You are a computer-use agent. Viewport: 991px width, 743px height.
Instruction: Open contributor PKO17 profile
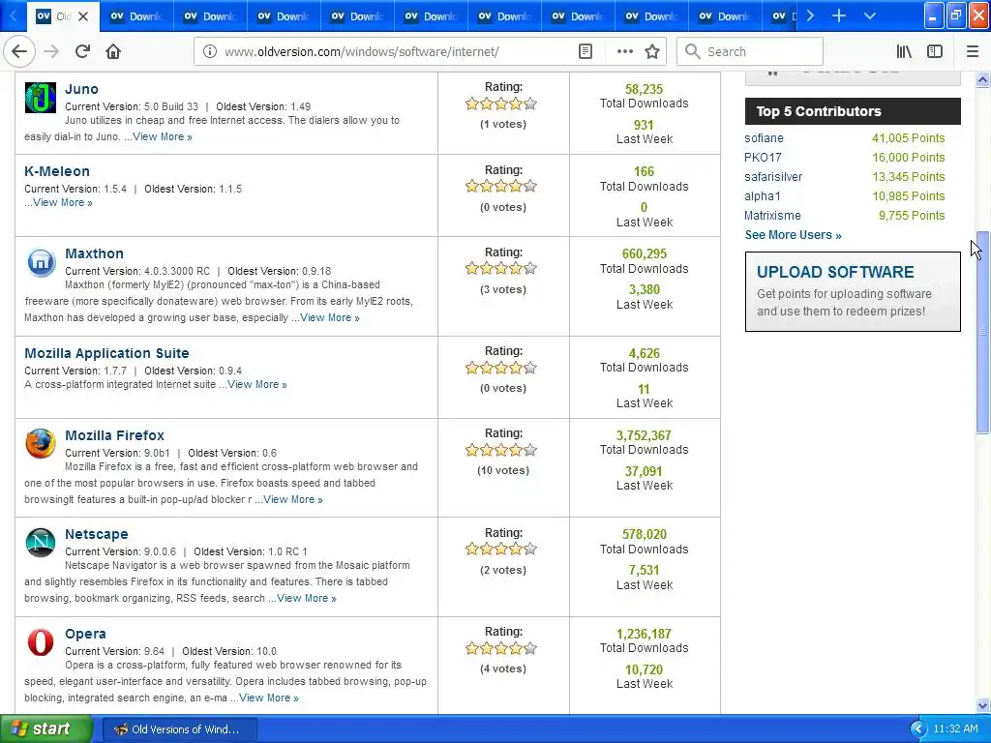pos(763,158)
